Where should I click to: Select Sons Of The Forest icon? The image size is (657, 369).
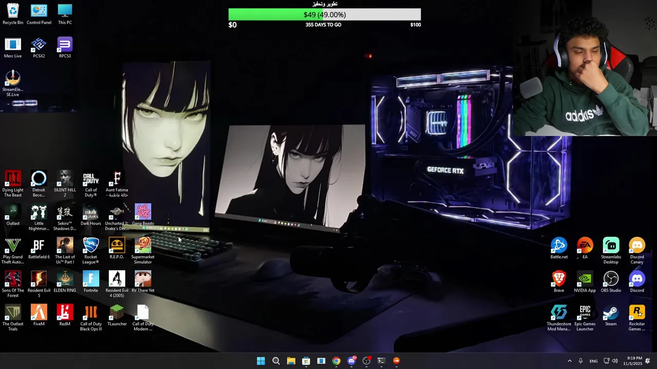click(x=13, y=284)
